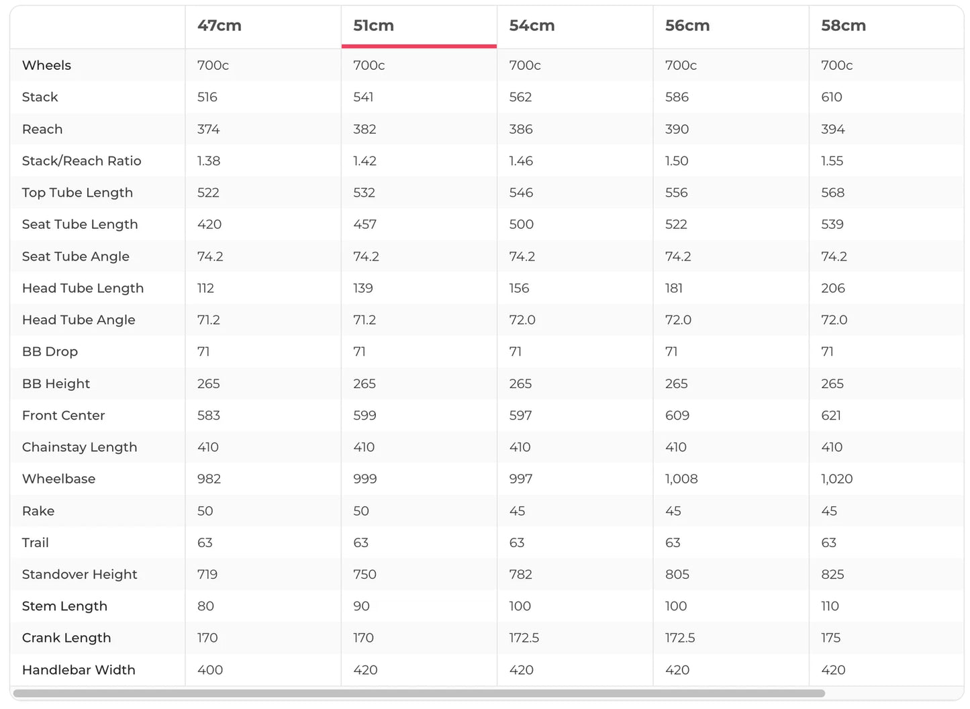Viewport: 970px width, 709px height.
Task: Click the 610 stack value for 58cm
Action: [x=831, y=97]
